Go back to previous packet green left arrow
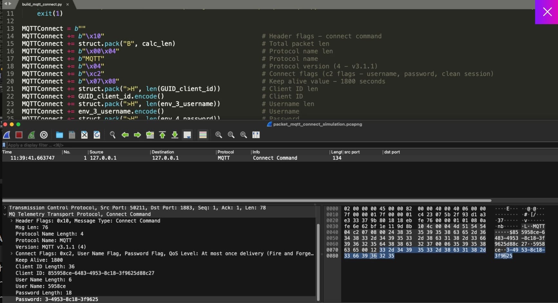The height and width of the screenshot is (303, 558). (125, 135)
